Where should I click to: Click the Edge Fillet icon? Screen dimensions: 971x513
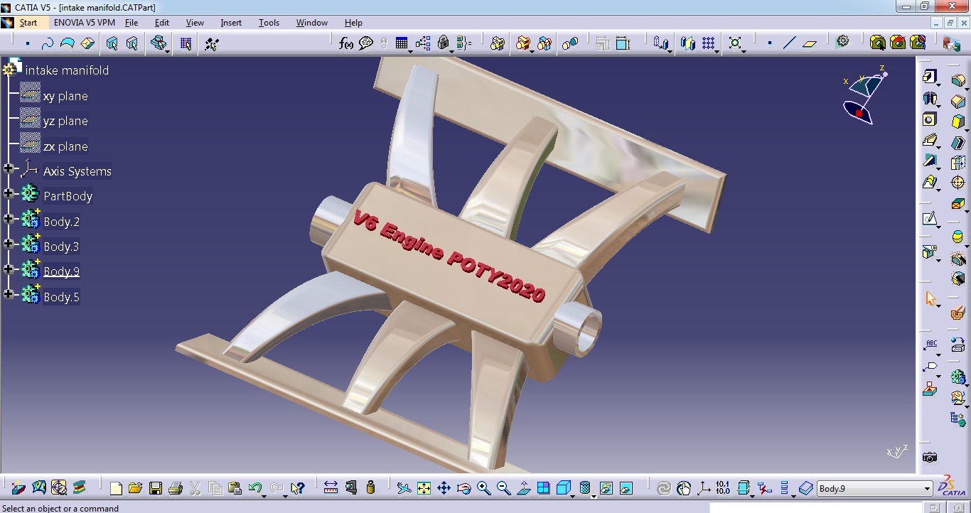click(957, 82)
